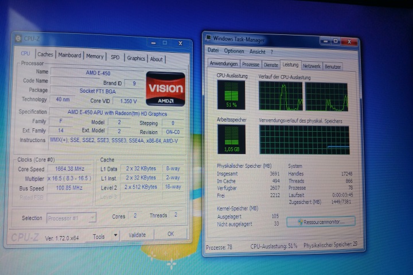Click the Tools button in CPU-Z
The width and height of the screenshot is (413, 275).
(99, 237)
